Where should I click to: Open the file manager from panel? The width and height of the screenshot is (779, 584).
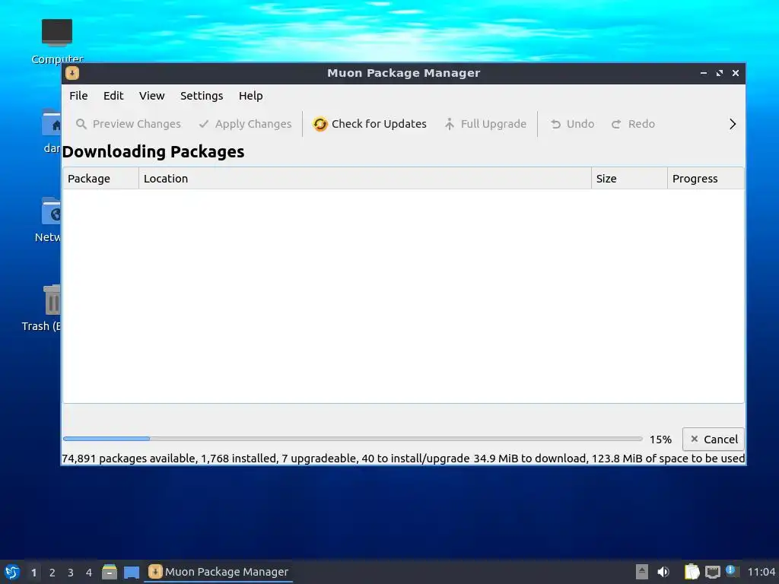110,572
